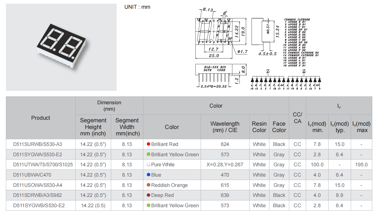The height and width of the screenshot is (217, 378).
Task: Click the 'UNIT : mm' label
Action: click(137, 7)
